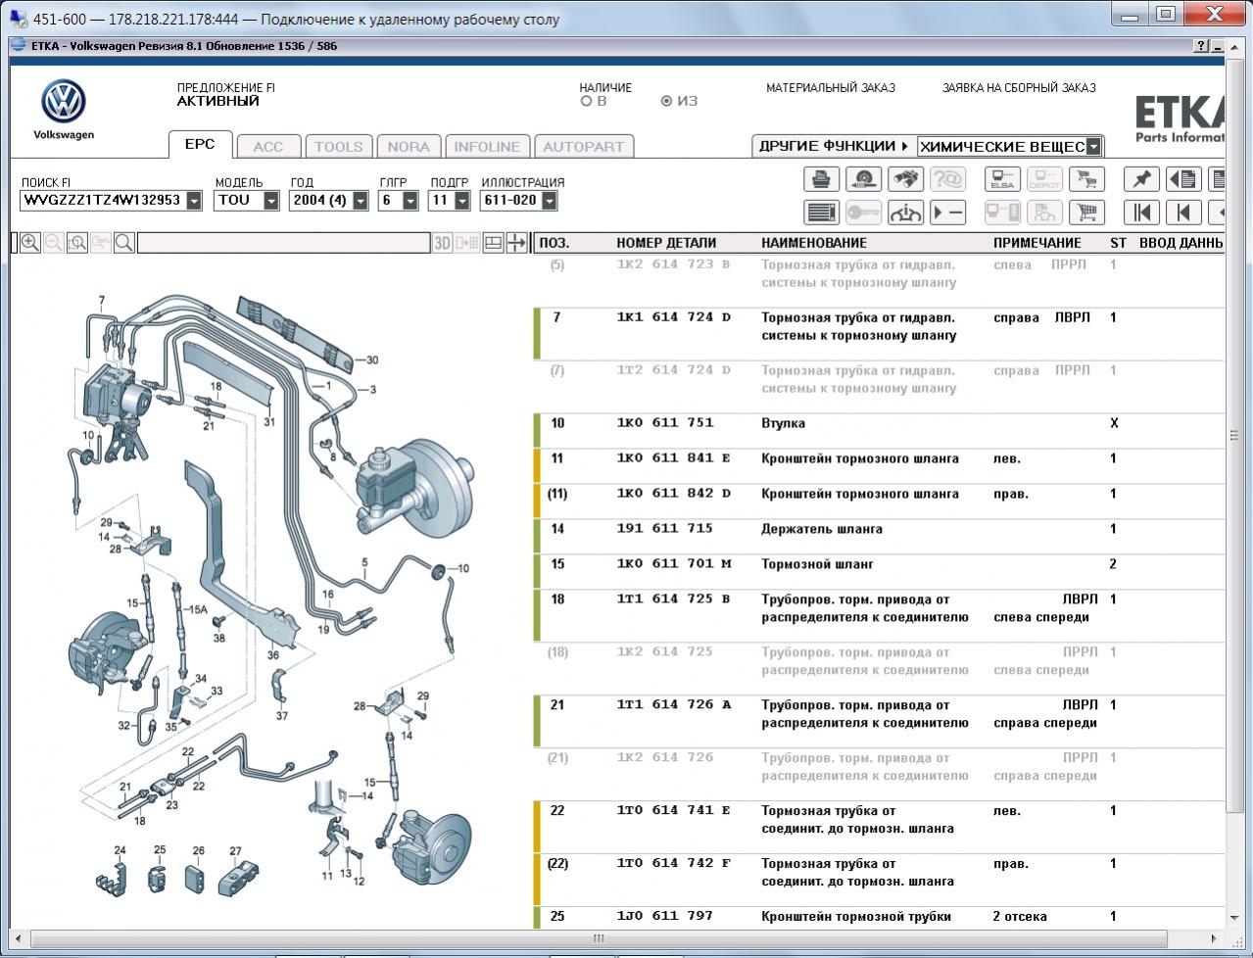The height and width of the screenshot is (958, 1253).
Task: Click ЗАЯВКА НА СБОРНЫЙ ЗАКАЗ link
Action: 1019,88
